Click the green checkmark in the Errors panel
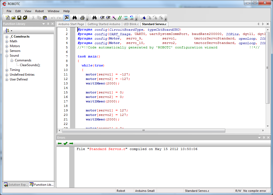273x195 pixels. click(x=65, y=143)
